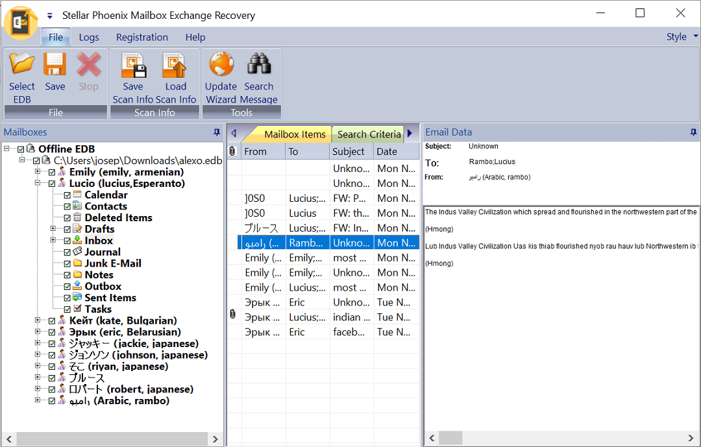
Task: Click the attachment column header paperclip
Action: (232, 151)
